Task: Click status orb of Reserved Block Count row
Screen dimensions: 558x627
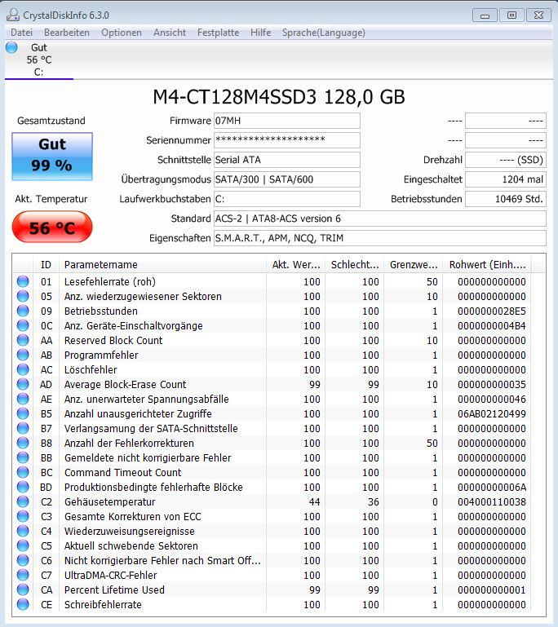Action: tap(23, 340)
